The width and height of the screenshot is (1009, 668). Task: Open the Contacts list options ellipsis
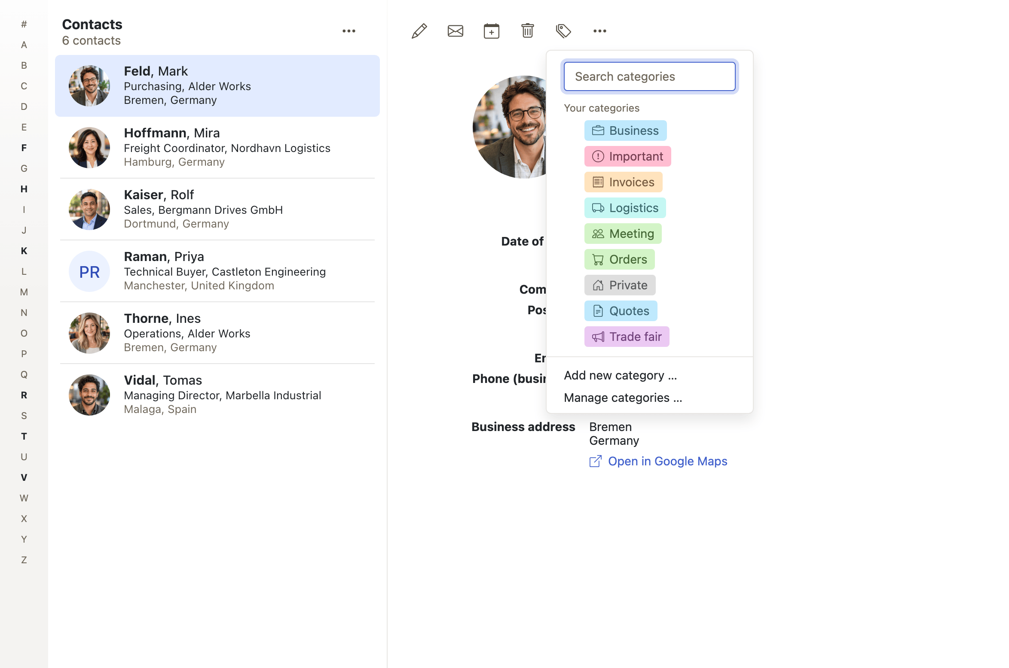point(349,31)
